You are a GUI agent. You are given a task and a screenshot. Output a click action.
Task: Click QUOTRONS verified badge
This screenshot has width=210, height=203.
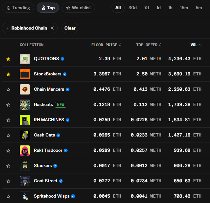62,59
